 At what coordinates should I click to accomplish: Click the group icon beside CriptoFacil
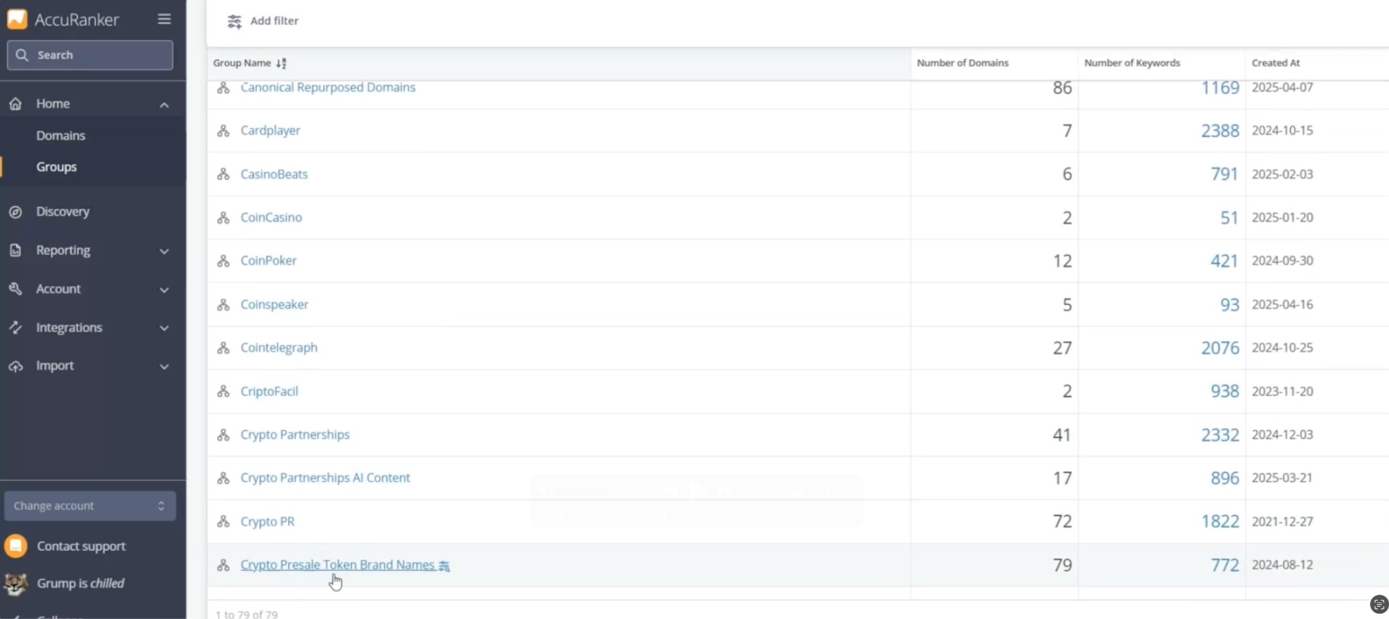(223, 391)
